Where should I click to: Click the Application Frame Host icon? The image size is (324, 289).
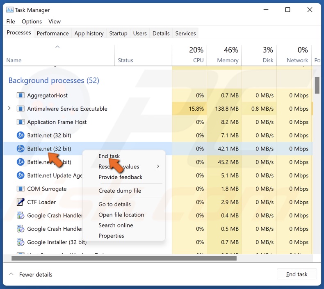click(21, 122)
